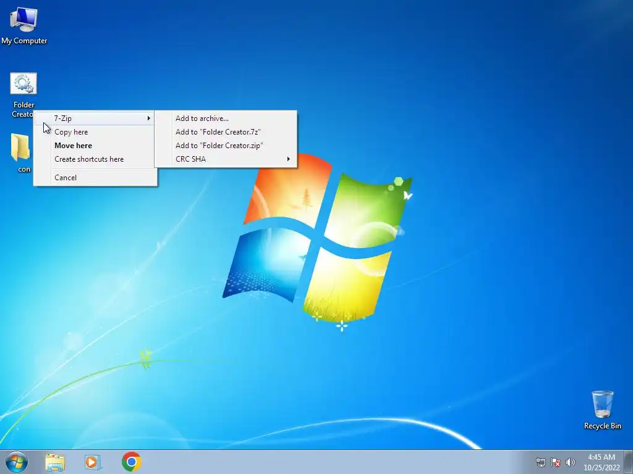633x474 pixels.
Task: Expand the CRC SHA submenu
Action: pos(226,159)
